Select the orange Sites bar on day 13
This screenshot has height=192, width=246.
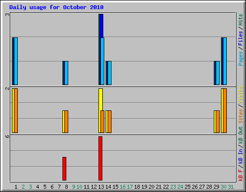102,121
